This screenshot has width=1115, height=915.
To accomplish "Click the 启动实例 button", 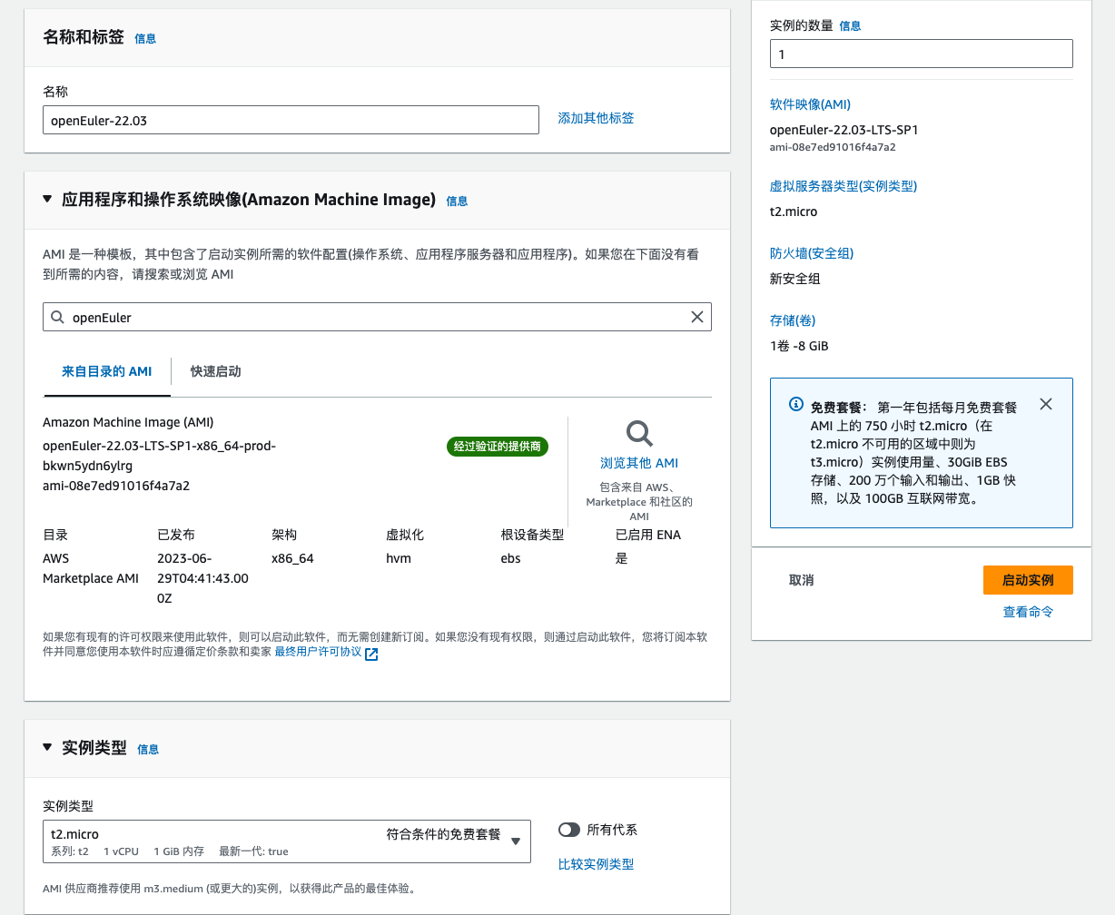I will click(1027, 580).
